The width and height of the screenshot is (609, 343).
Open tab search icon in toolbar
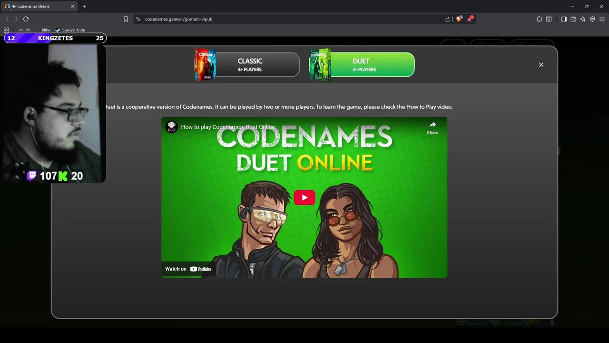(x=549, y=19)
